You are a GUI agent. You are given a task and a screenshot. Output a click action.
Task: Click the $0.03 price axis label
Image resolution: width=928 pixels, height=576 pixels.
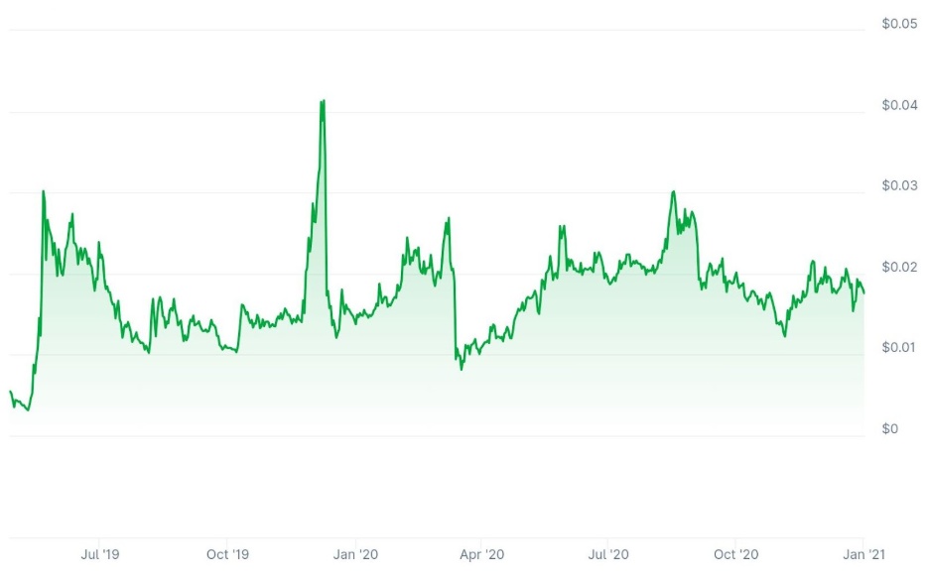click(x=899, y=185)
